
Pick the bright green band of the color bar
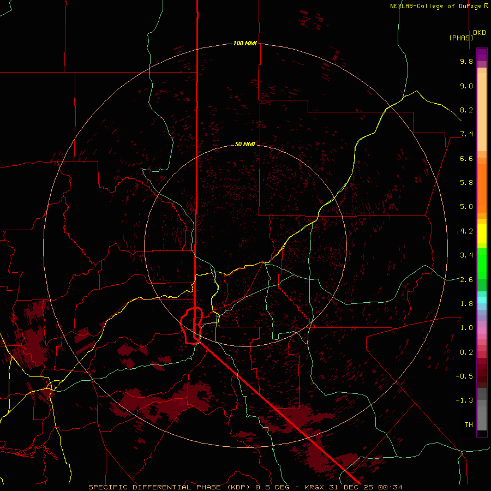[x=482, y=263]
